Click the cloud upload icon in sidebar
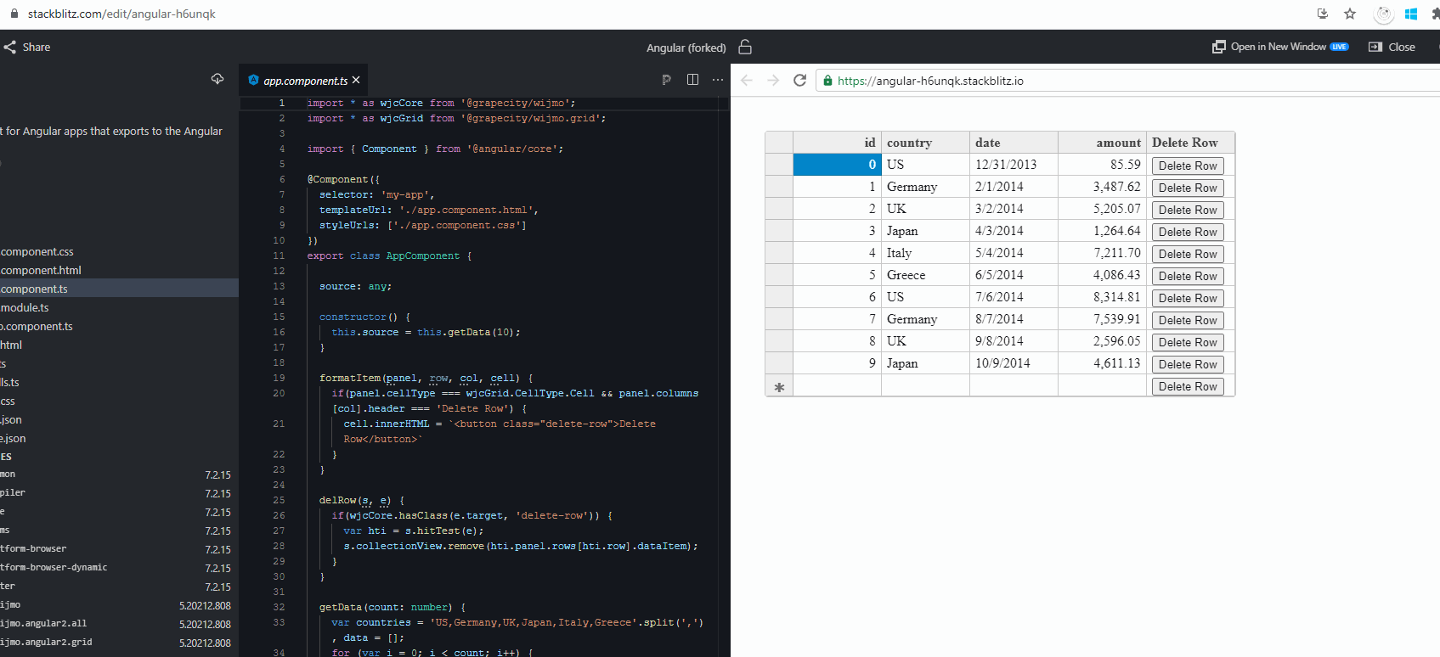1440x657 pixels. (x=217, y=79)
